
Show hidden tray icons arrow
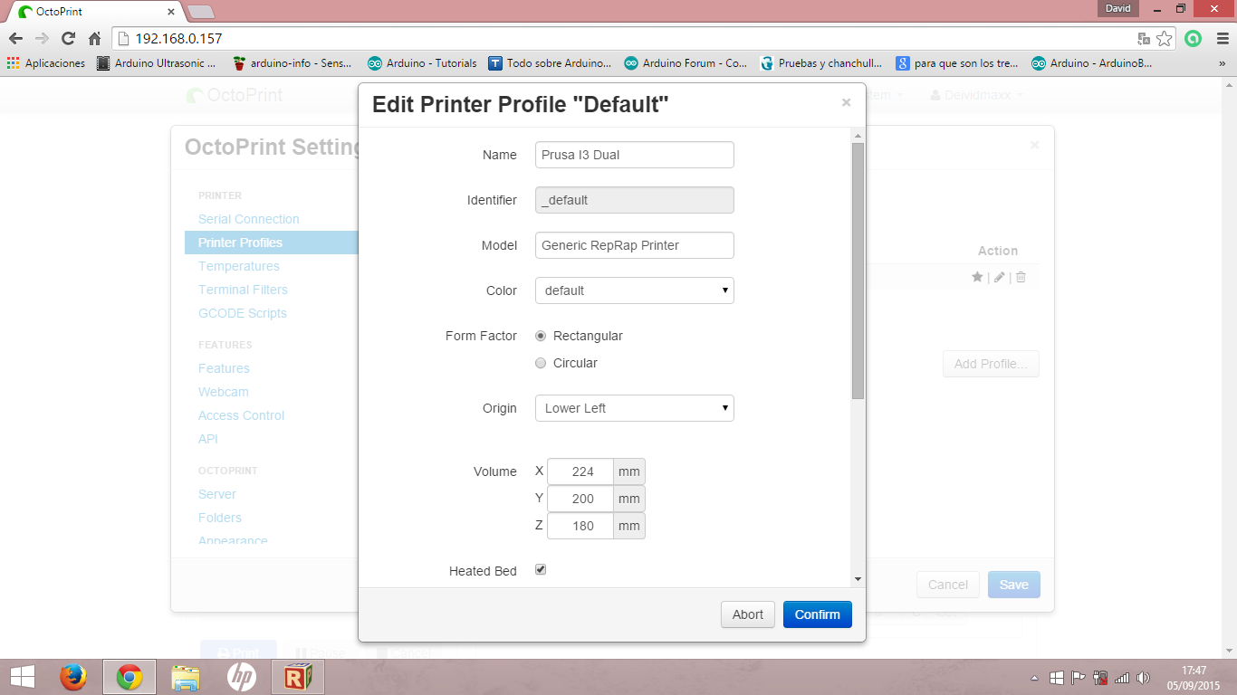1035,678
